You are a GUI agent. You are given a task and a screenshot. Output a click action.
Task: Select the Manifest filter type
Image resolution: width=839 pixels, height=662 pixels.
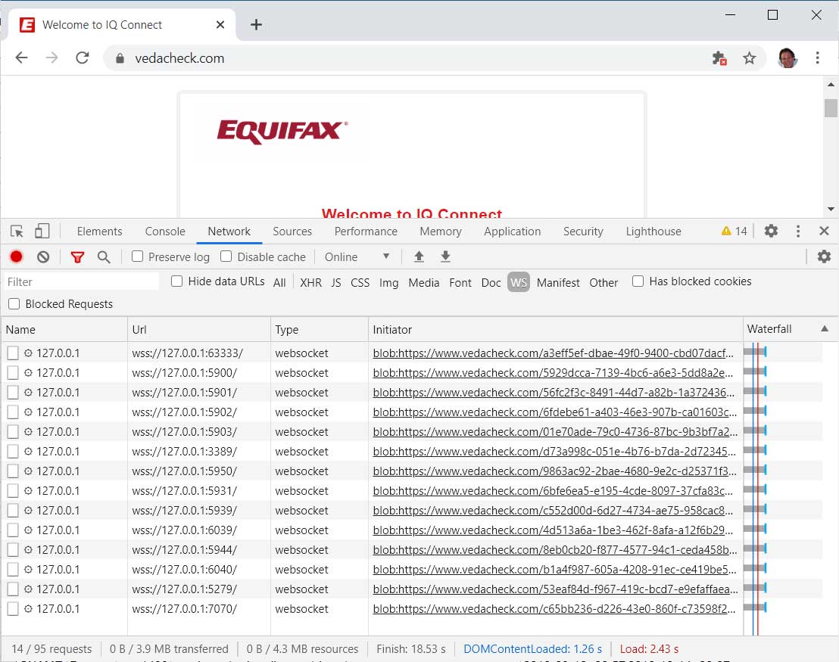pos(558,282)
